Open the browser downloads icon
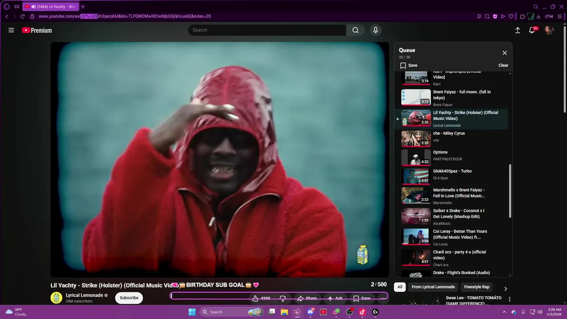The width and height of the screenshot is (567, 319). [538, 16]
